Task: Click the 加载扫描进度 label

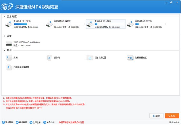Action: [x=141, y=58]
